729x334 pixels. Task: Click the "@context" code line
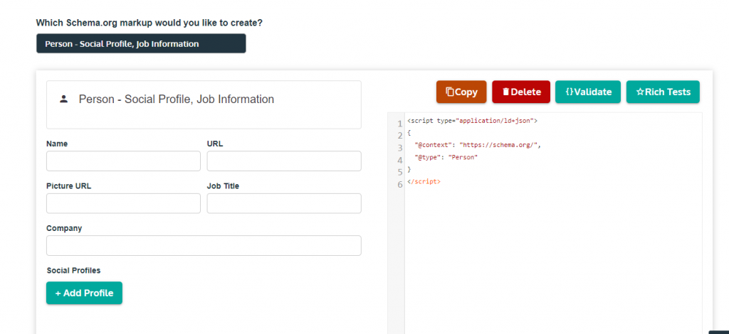click(478, 145)
